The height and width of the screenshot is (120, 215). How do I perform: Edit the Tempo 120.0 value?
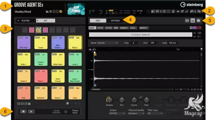[75, 113]
